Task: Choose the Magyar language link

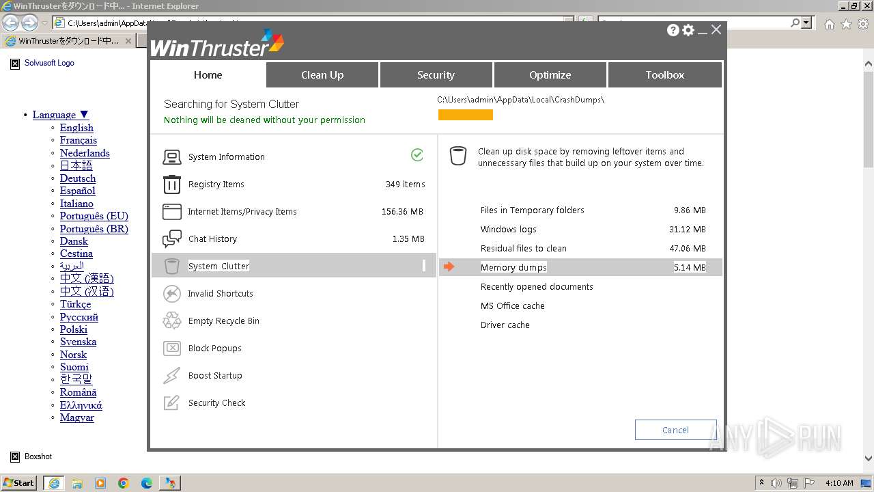Action: coord(77,418)
